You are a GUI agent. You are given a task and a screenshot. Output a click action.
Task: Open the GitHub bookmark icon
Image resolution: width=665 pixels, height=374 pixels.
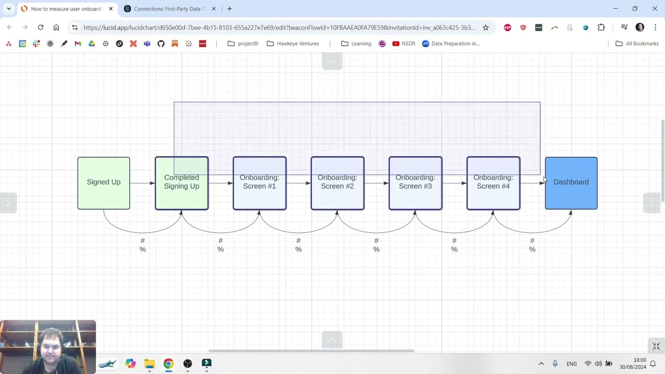point(161,44)
